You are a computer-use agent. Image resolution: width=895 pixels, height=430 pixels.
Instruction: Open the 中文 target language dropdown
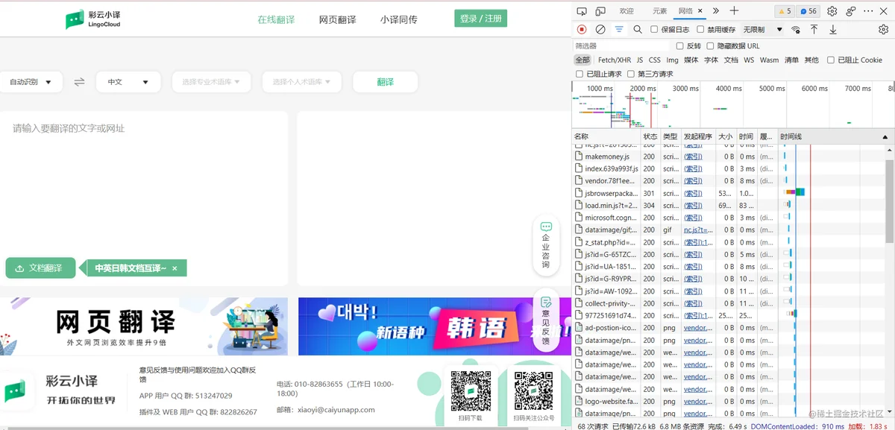click(128, 82)
